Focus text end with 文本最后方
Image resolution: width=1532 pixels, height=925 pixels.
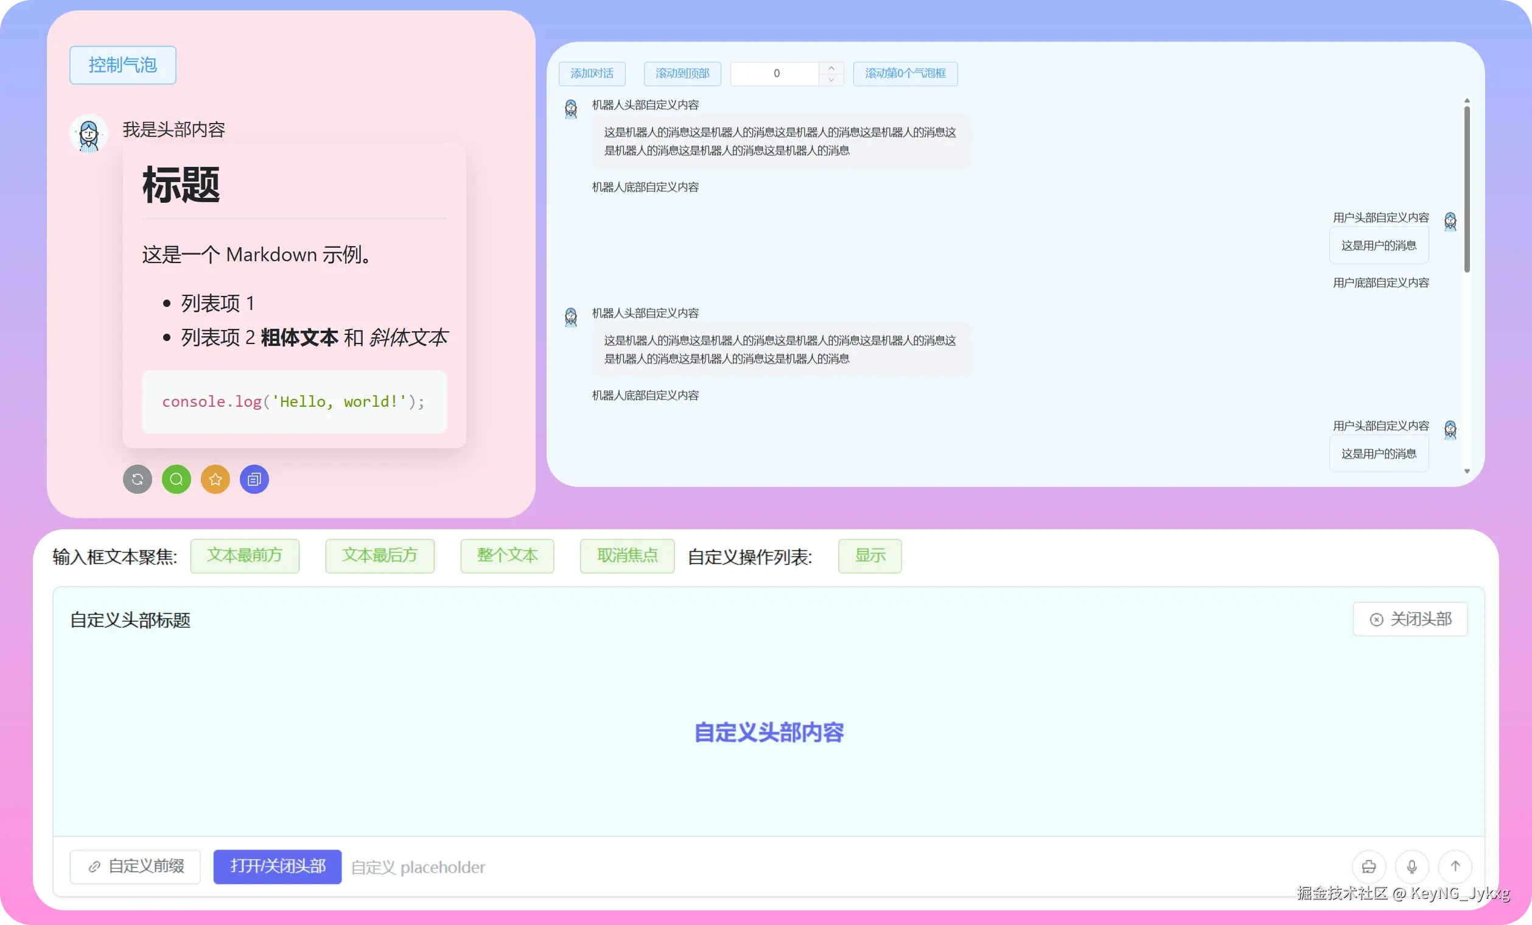pos(379,555)
